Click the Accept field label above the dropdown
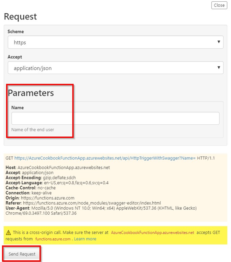The image size is (231, 262). (15, 57)
